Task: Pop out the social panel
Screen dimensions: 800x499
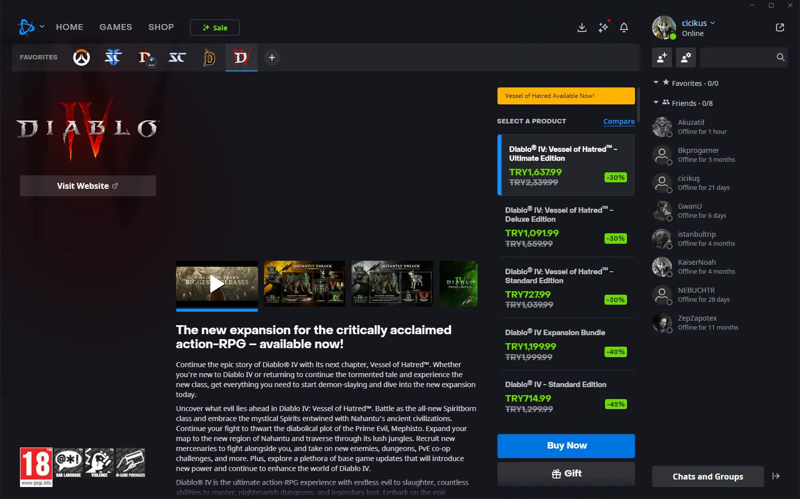Action: pos(780,27)
